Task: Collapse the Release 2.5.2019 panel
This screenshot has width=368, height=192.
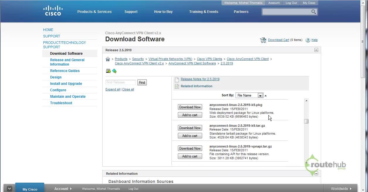Action: [x=316, y=50]
